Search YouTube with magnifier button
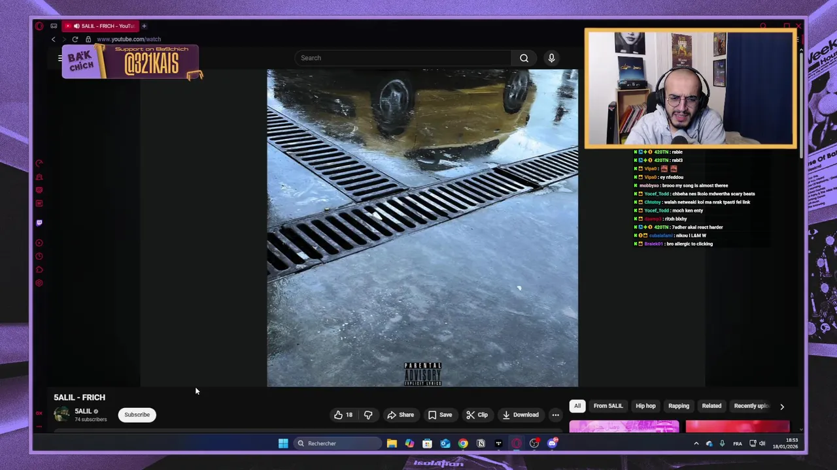This screenshot has width=837, height=470. [x=524, y=58]
